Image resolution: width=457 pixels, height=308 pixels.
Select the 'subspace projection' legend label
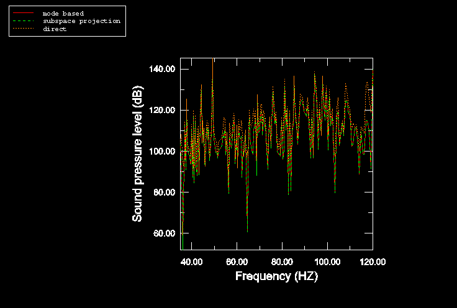coord(81,21)
